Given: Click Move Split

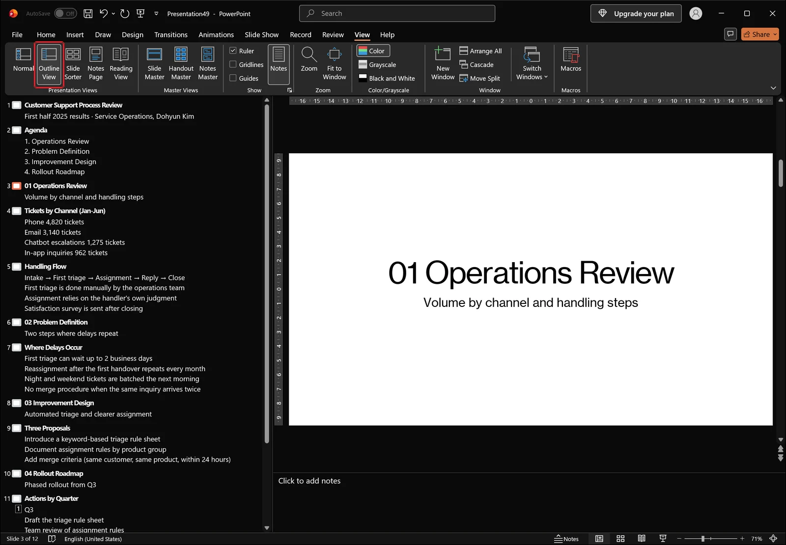Looking at the screenshot, I should [x=479, y=78].
